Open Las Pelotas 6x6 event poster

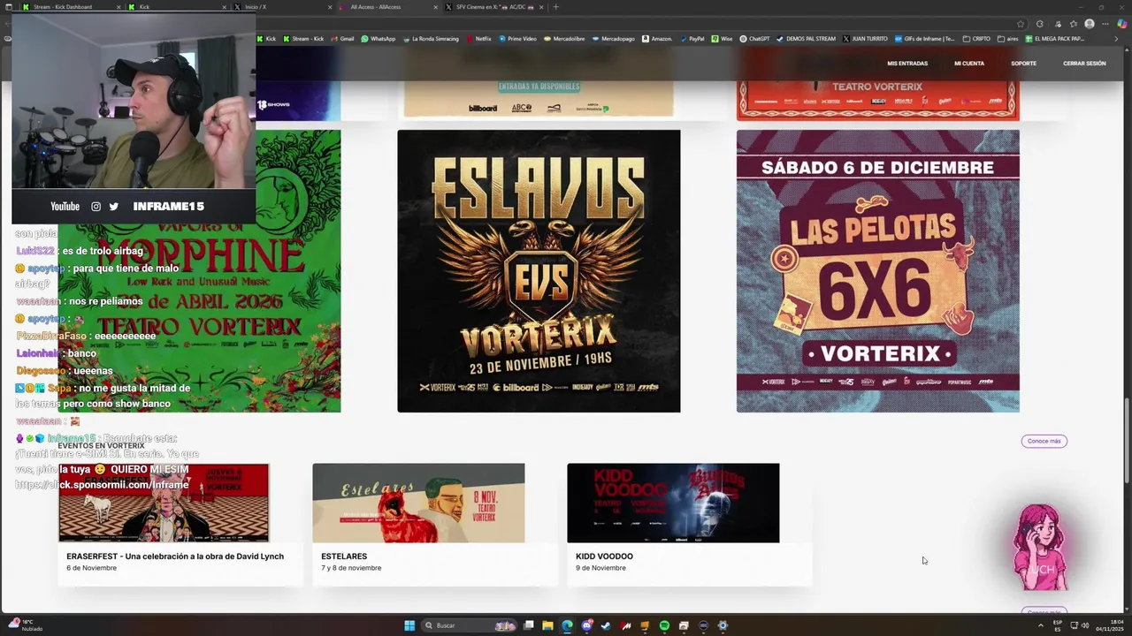click(878, 271)
